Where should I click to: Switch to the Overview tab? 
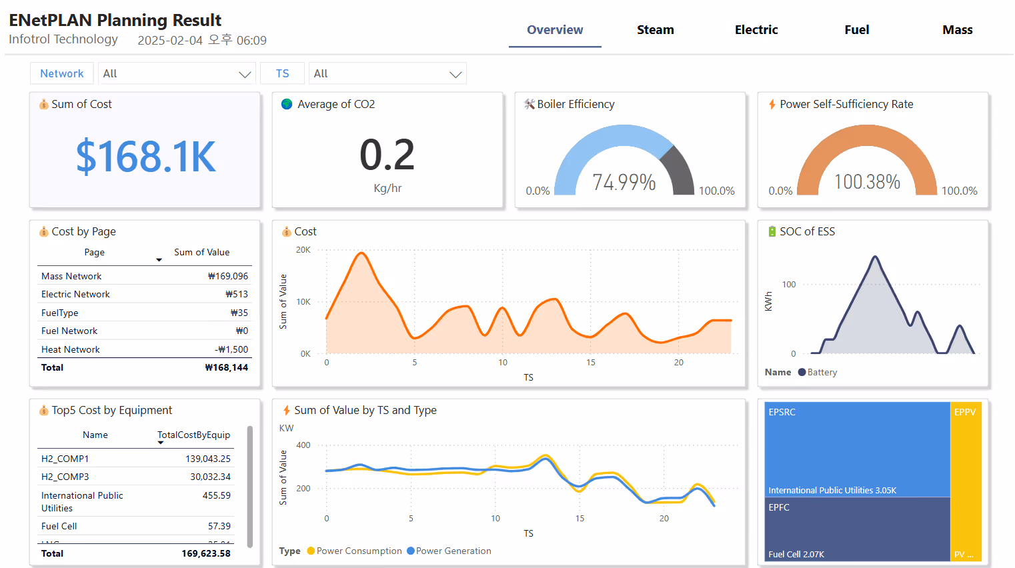coord(555,30)
